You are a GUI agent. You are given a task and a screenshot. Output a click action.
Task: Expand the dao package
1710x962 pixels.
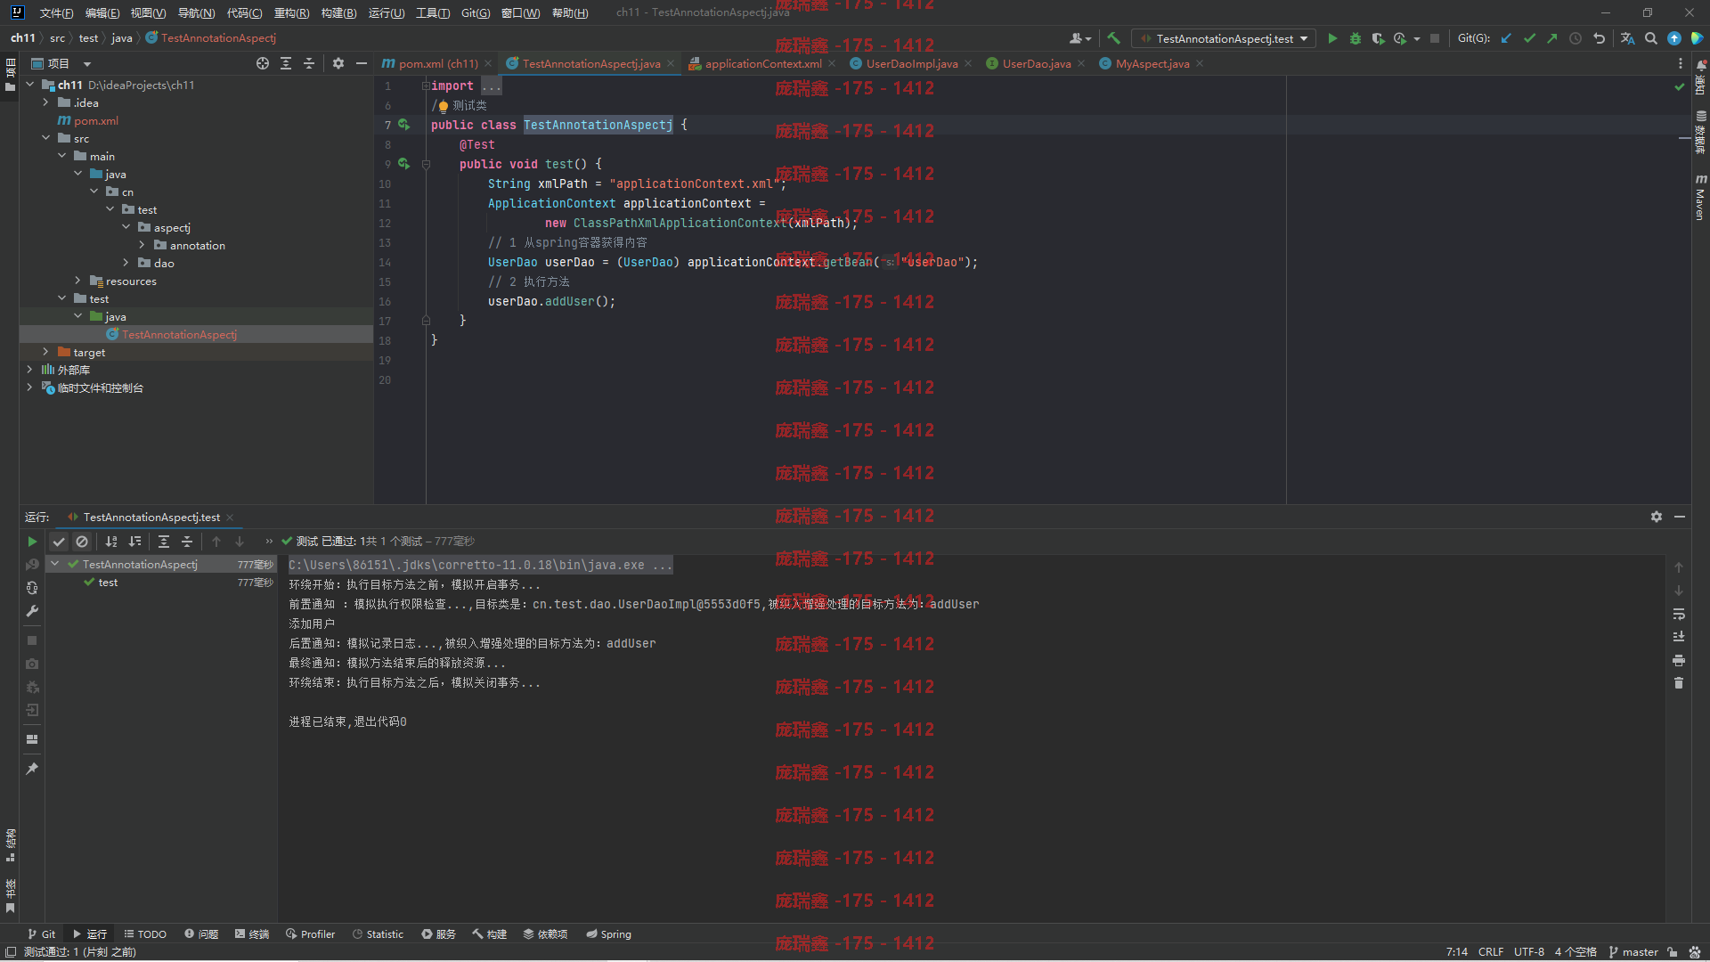click(x=126, y=263)
